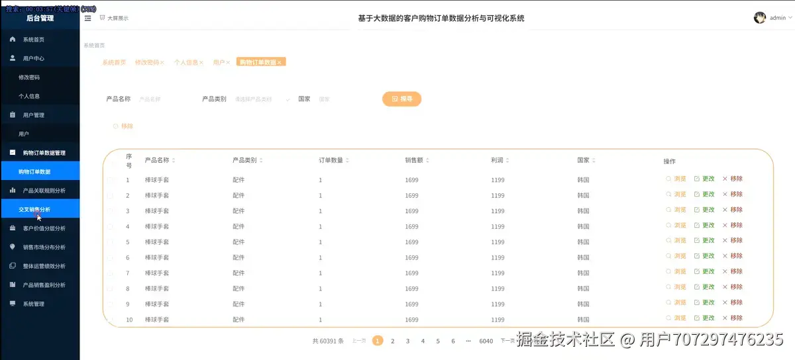Viewport: 795px width, 360px height.
Task: Check the checkbox for row 6
Action: pos(111,257)
